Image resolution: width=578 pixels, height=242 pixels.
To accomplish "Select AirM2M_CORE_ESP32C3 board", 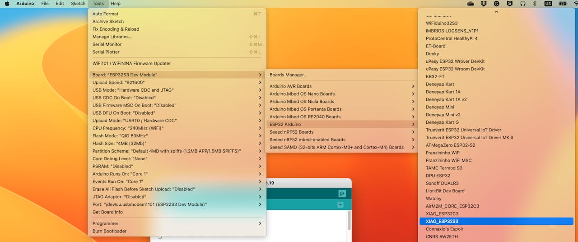I will [496, 206].
